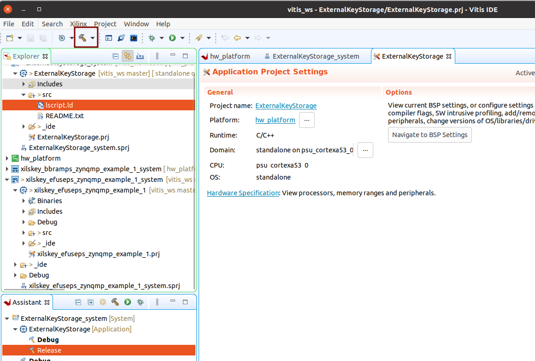Switch to the ExternalKeyStorage_system editor tab
Screen dimensions: 535x361
[312, 56]
